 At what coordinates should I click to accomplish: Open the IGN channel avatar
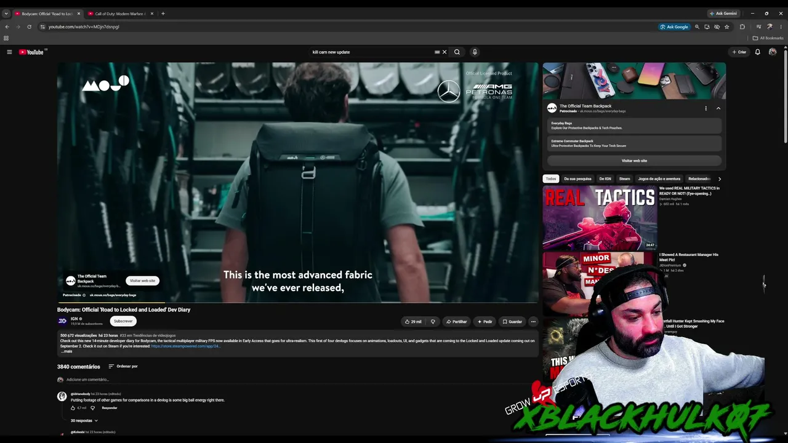pos(62,321)
